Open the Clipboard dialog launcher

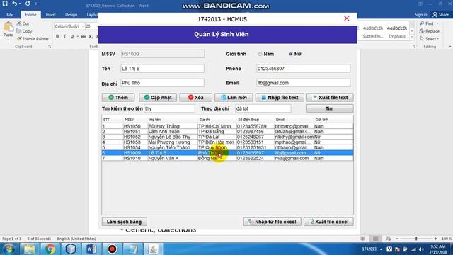click(x=50, y=47)
